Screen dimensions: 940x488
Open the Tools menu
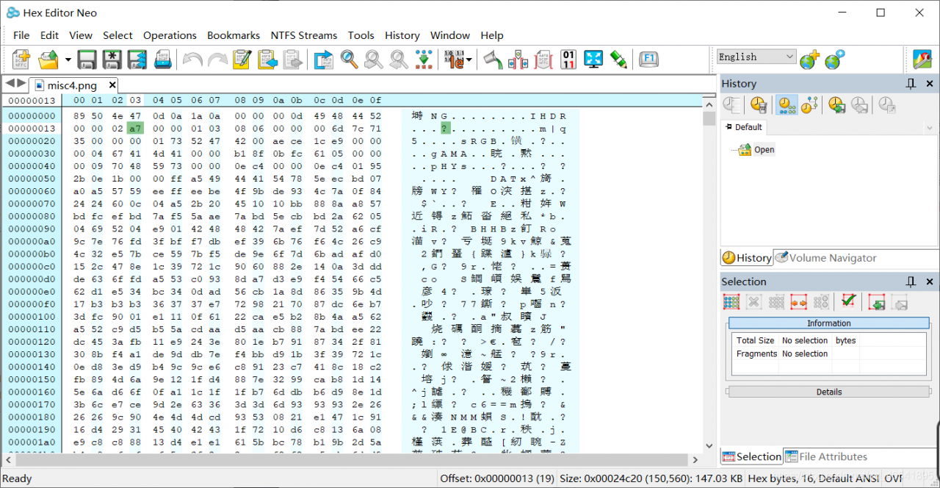[x=361, y=35]
